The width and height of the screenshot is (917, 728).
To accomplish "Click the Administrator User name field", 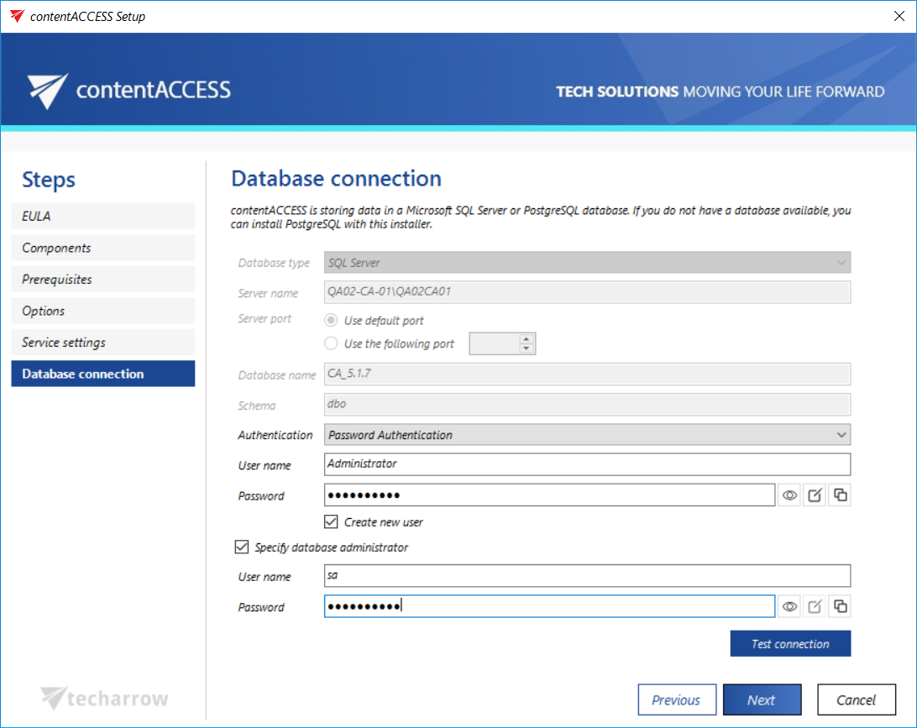I will (587, 464).
